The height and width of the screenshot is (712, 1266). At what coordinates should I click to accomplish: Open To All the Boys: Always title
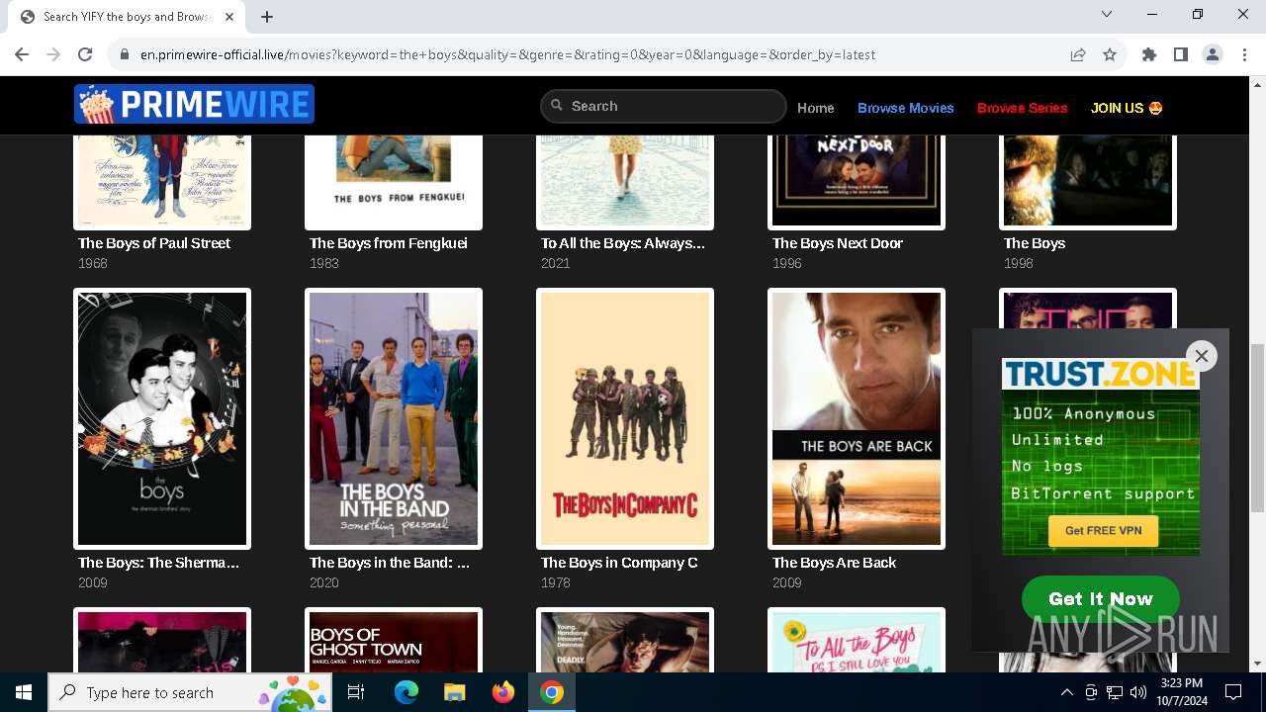pyautogui.click(x=623, y=243)
